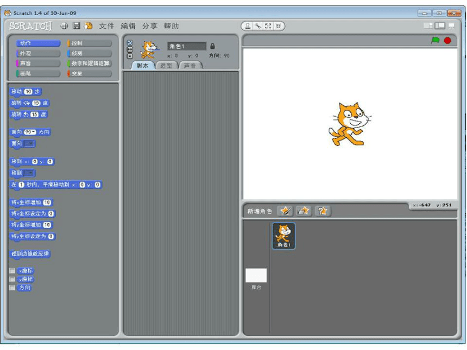Viewport: 467px width, 350px height.
Task: Click the sprite preview cat in header
Action: (x=149, y=50)
